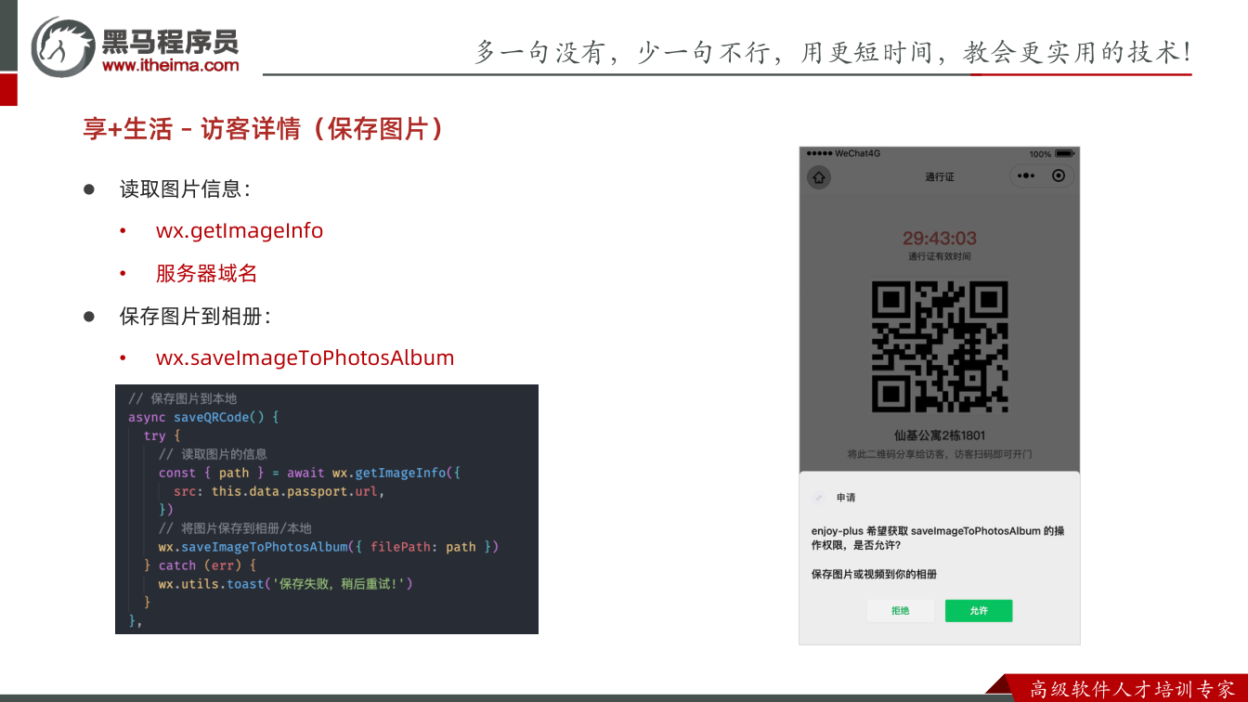Click the small app icon beside 申请

pos(818,498)
